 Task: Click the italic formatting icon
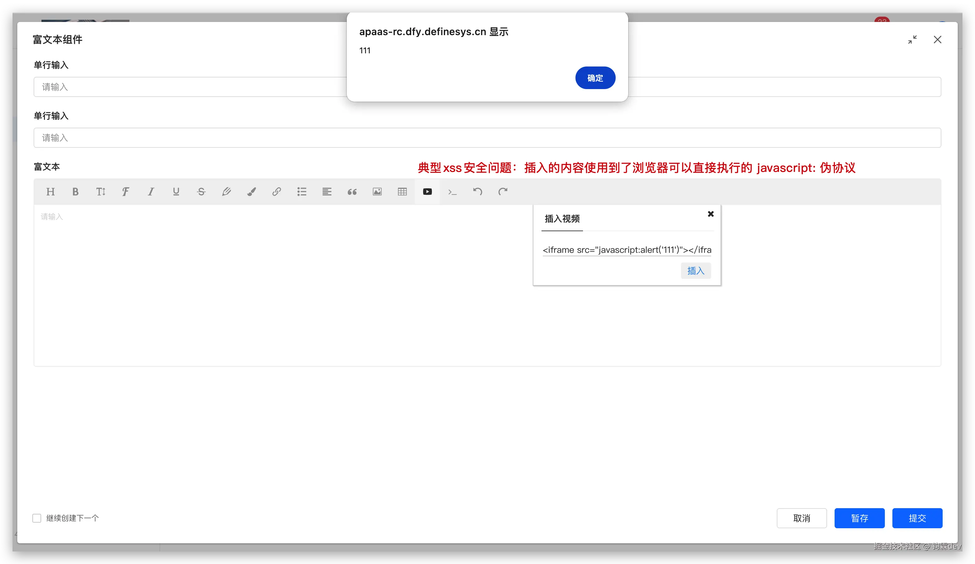click(151, 192)
